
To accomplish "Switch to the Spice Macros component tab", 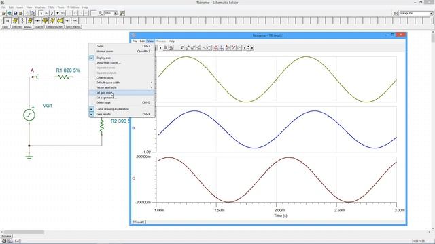I will pos(73,27).
